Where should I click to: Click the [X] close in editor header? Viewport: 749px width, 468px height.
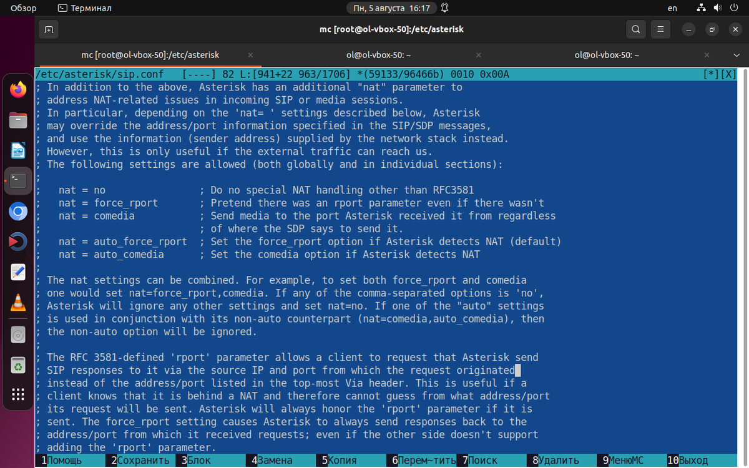(x=728, y=74)
